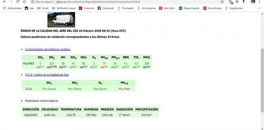The height and width of the screenshot is (130, 264).
Task: Open the Nueva España bookmark
Action: (x=189, y=8)
